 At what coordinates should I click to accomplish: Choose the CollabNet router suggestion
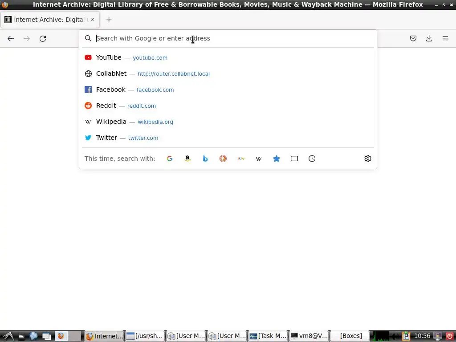(x=228, y=73)
